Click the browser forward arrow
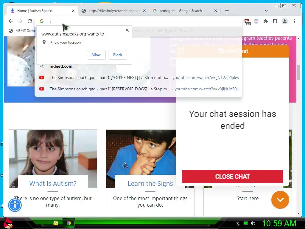 (x=20, y=21)
